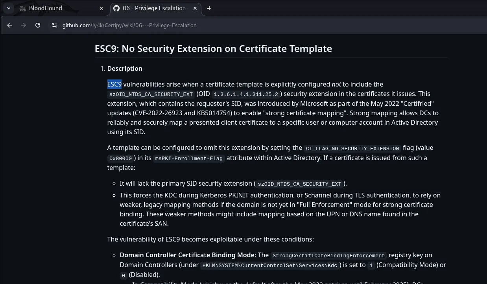This screenshot has width=487, height=284.
Task: Click the highlighted 'ESC9' word
Action: click(x=114, y=84)
